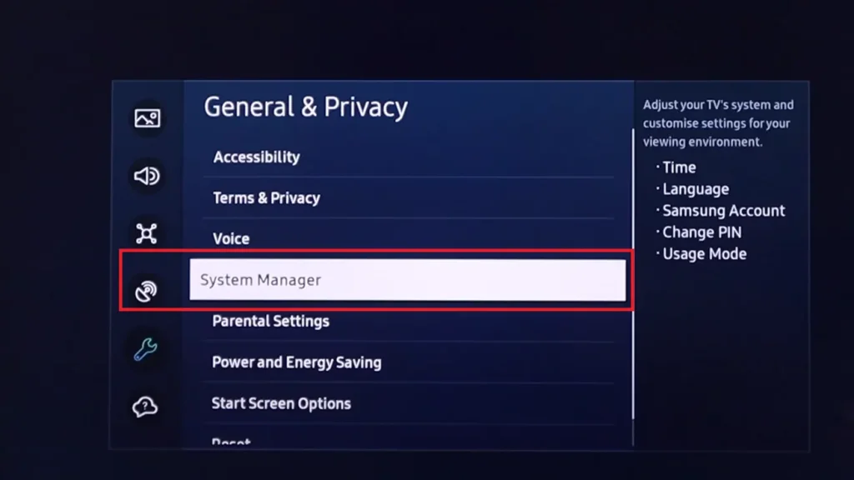This screenshot has width=854, height=480.
Task: Open the Sound settings speaker icon
Action: click(x=147, y=176)
